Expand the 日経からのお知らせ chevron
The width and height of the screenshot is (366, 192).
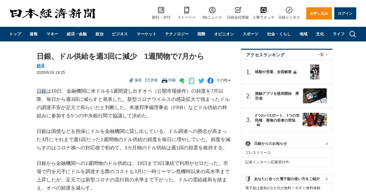(327, 144)
